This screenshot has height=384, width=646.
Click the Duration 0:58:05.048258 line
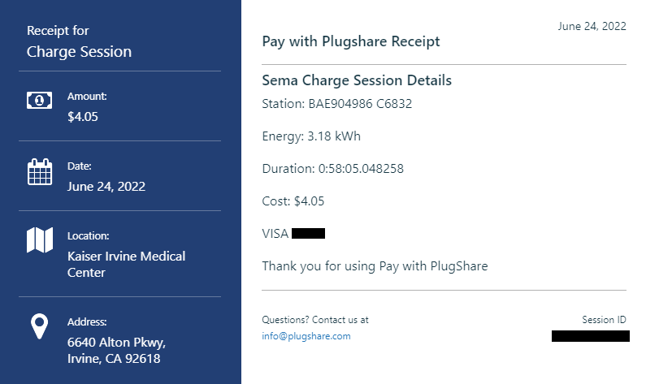tap(333, 169)
